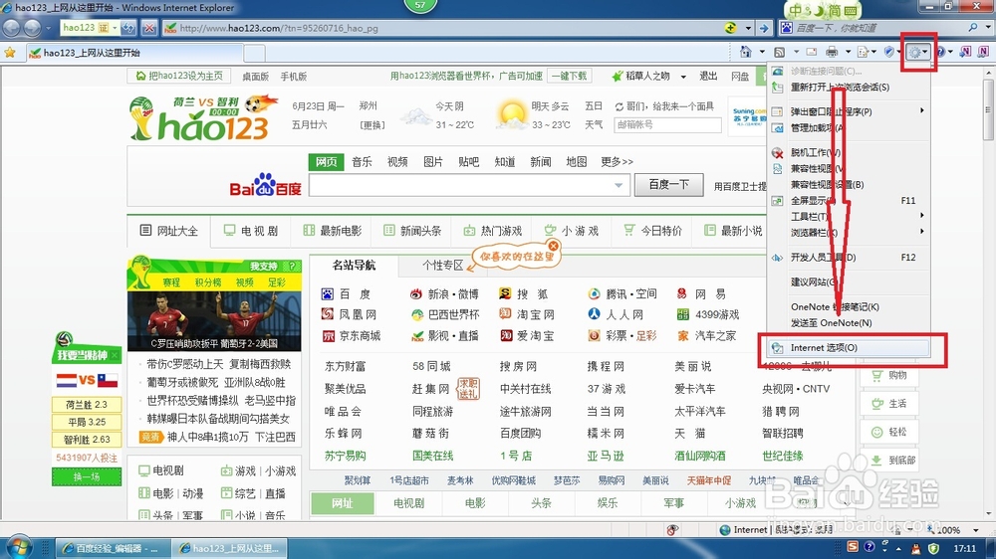Click the 百度一下 search button
Screen dimensions: 996x559
coord(668,185)
